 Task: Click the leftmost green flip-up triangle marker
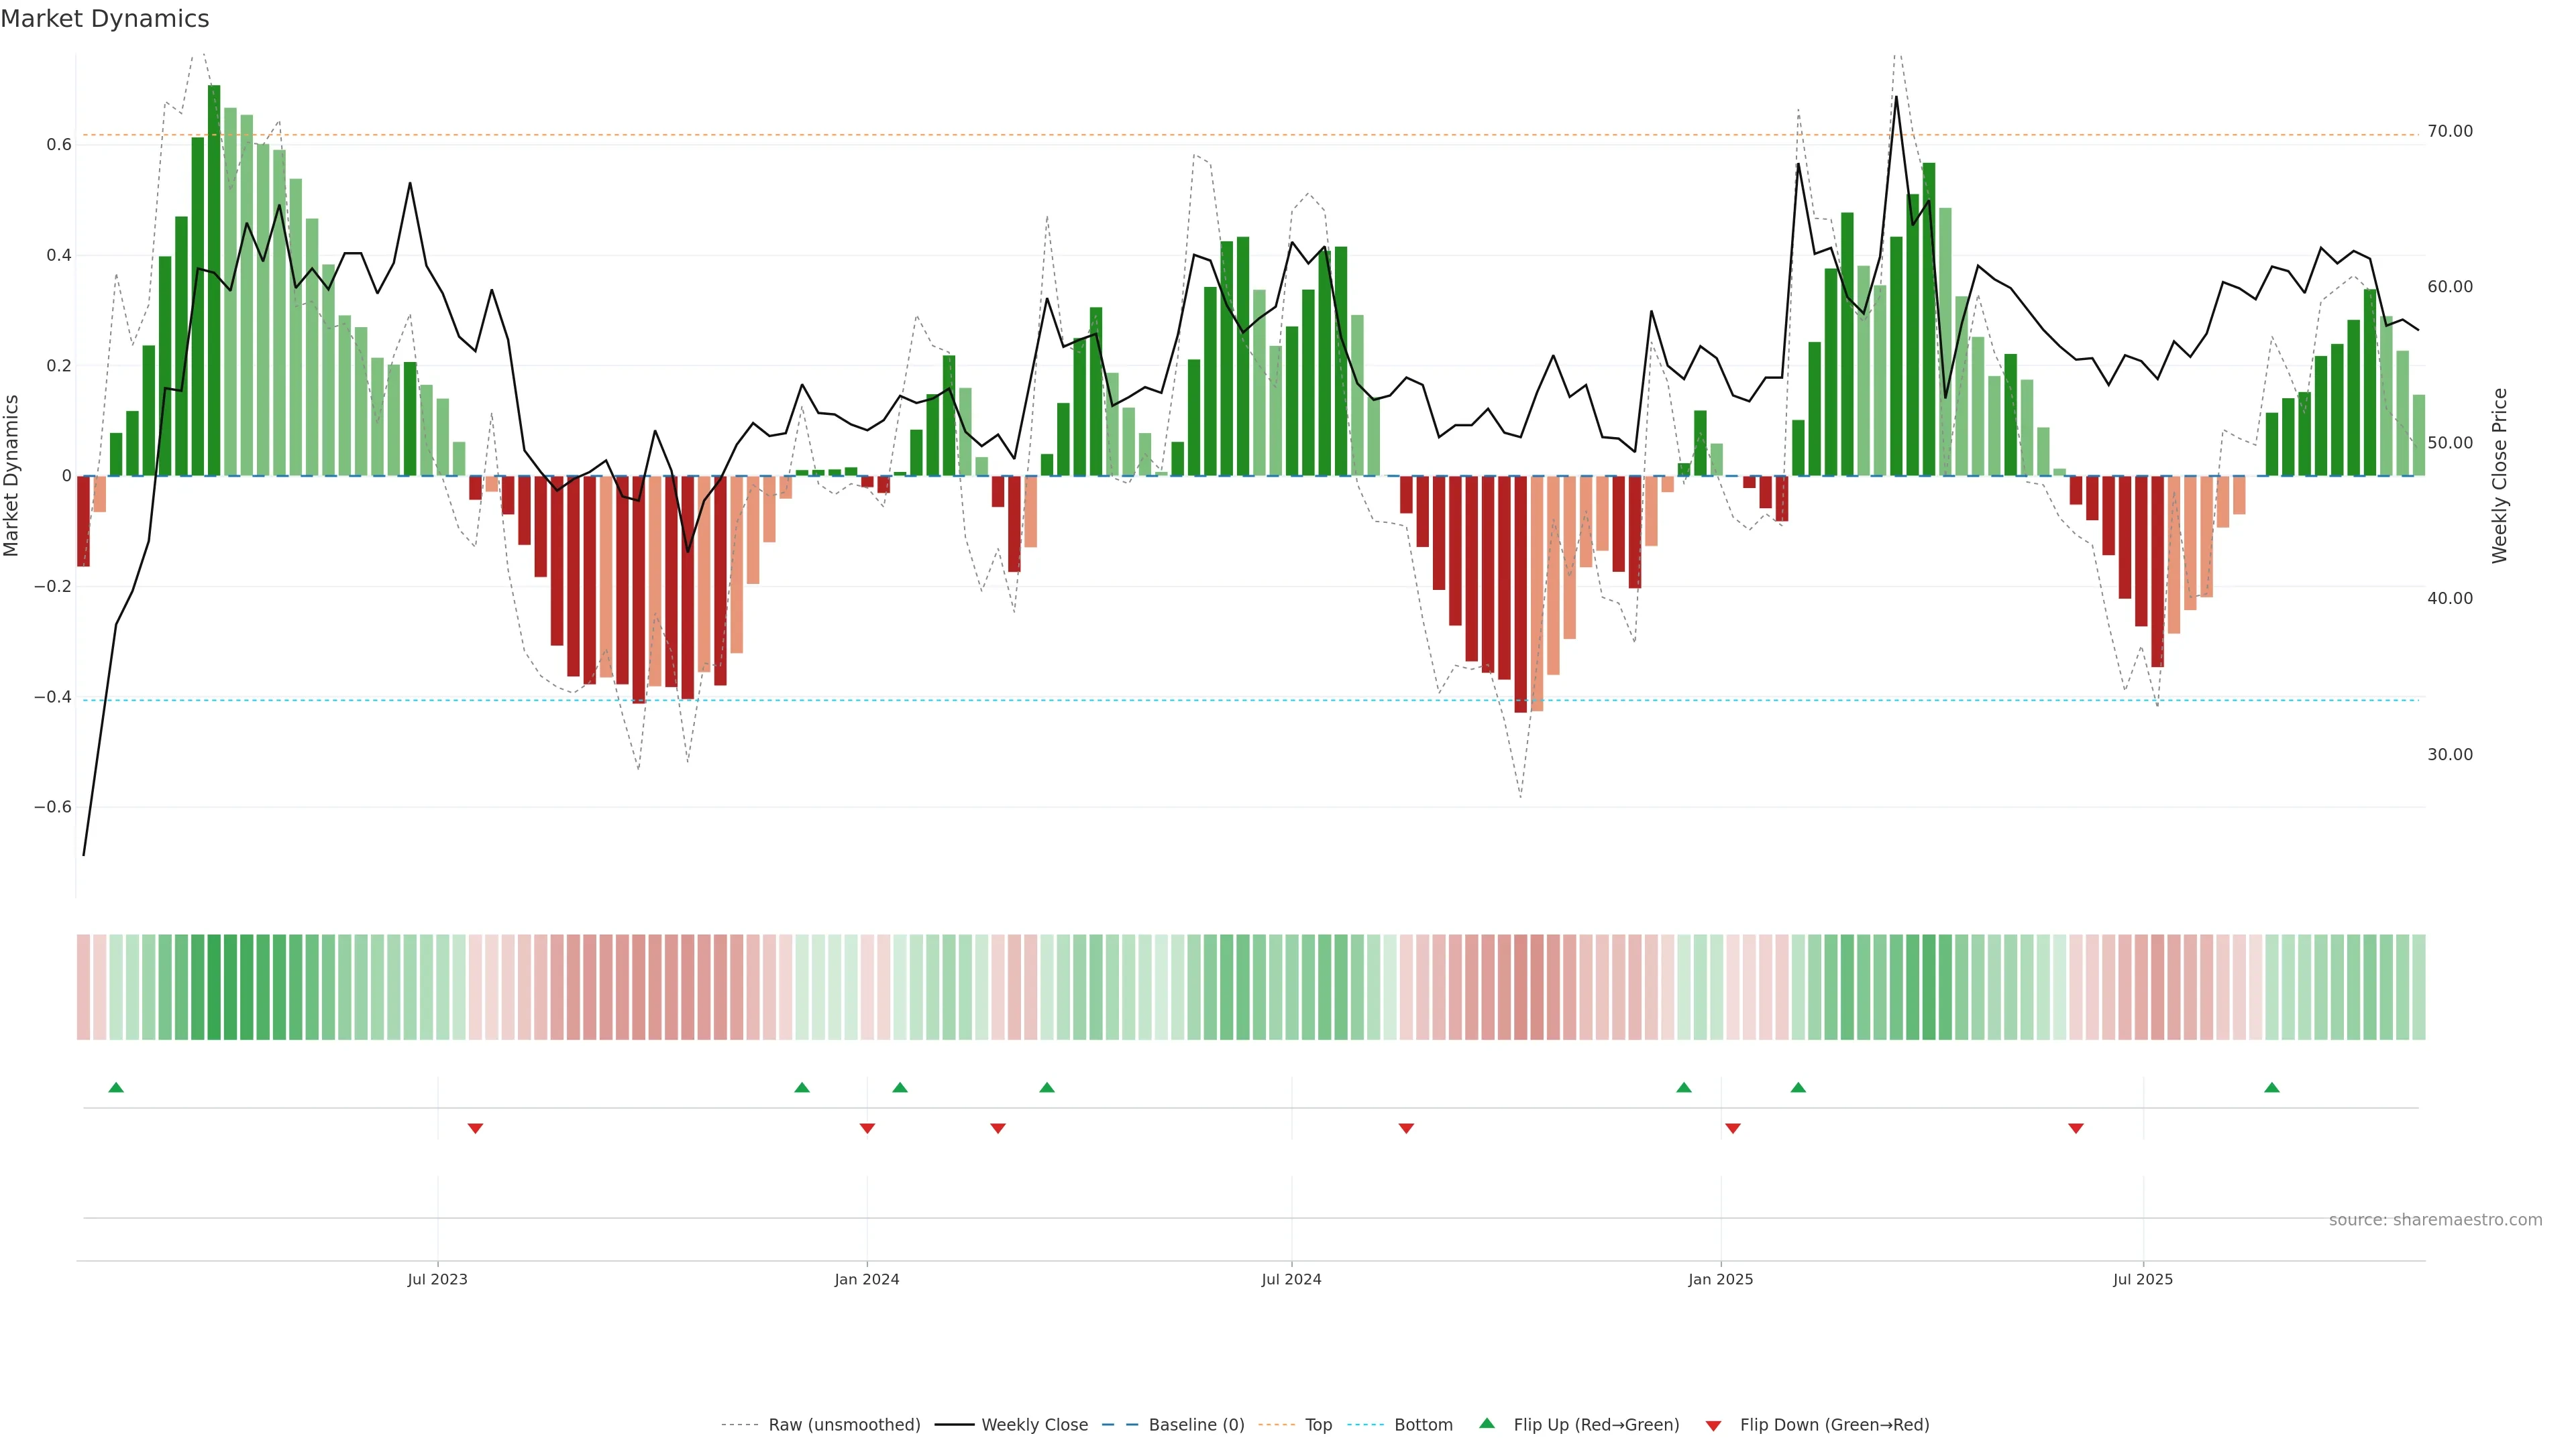click(x=116, y=1087)
